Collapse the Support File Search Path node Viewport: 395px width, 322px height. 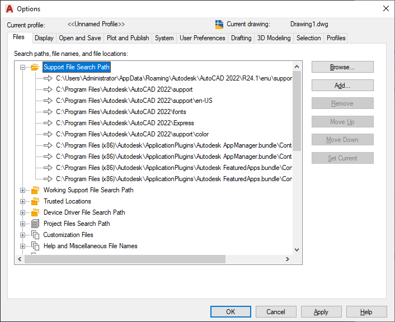pyautogui.click(x=23, y=67)
